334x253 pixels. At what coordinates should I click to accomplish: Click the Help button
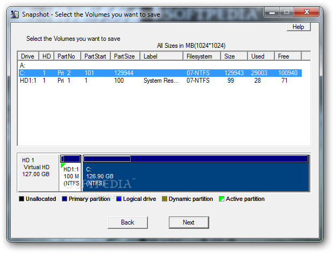pos(298,27)
